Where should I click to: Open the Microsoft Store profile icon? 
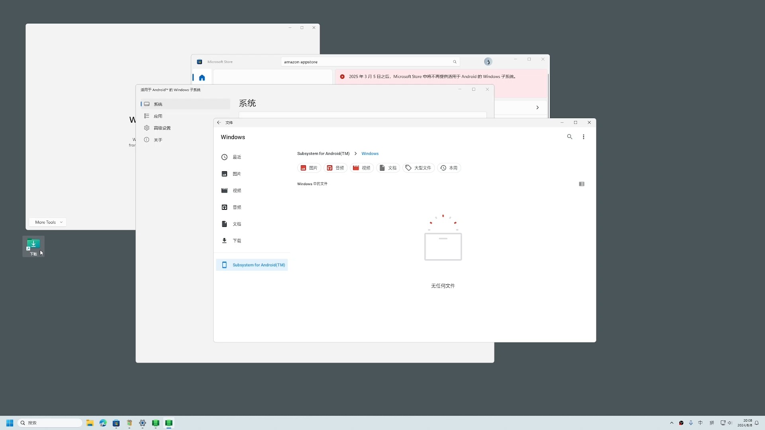pos(488,61)
